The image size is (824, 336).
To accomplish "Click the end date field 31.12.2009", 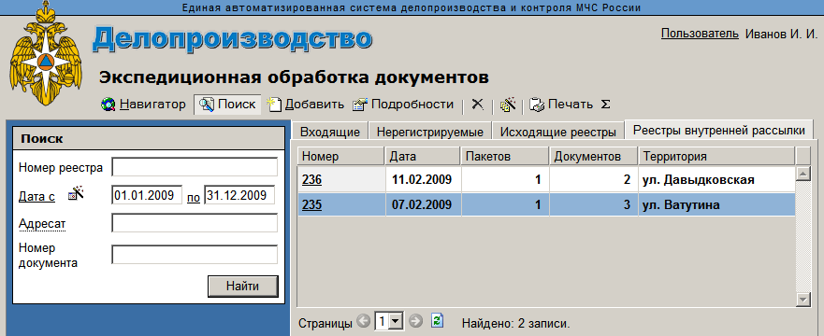I will point(239,195).
